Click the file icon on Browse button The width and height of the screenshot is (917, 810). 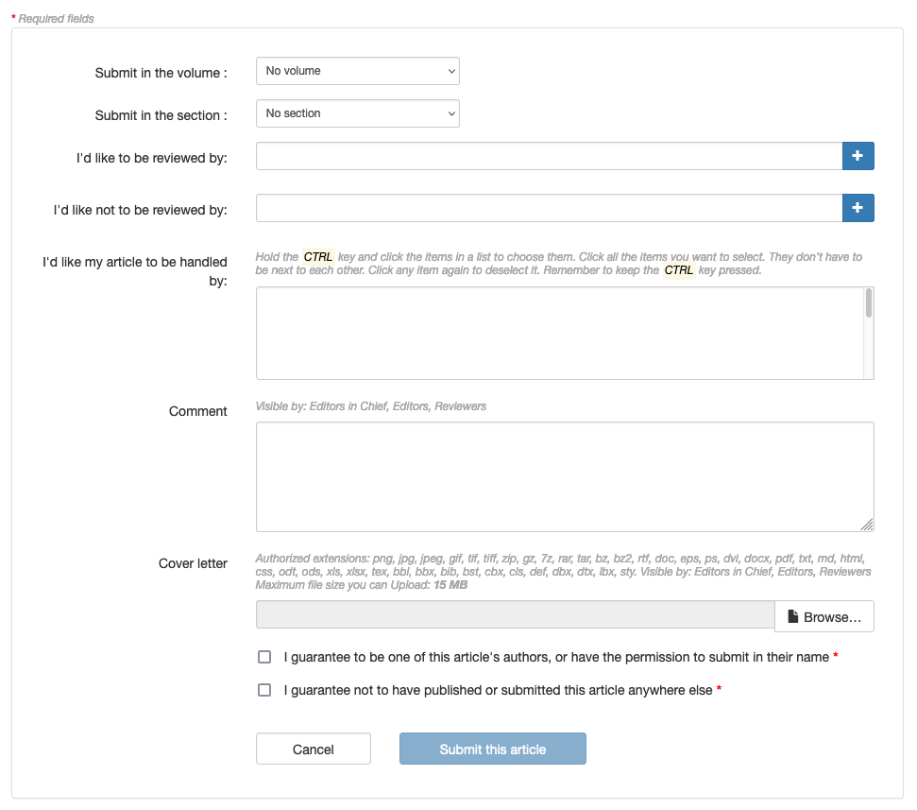click(793, 617)
